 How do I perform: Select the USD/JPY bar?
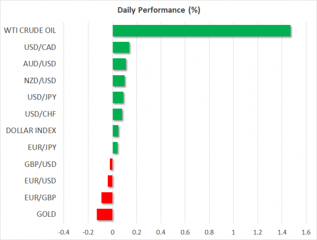coord(118,97)
